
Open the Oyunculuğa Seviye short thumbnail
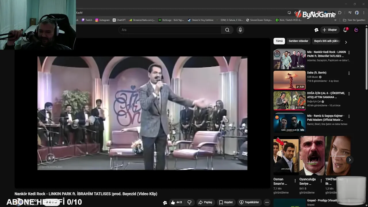[312, 156]
